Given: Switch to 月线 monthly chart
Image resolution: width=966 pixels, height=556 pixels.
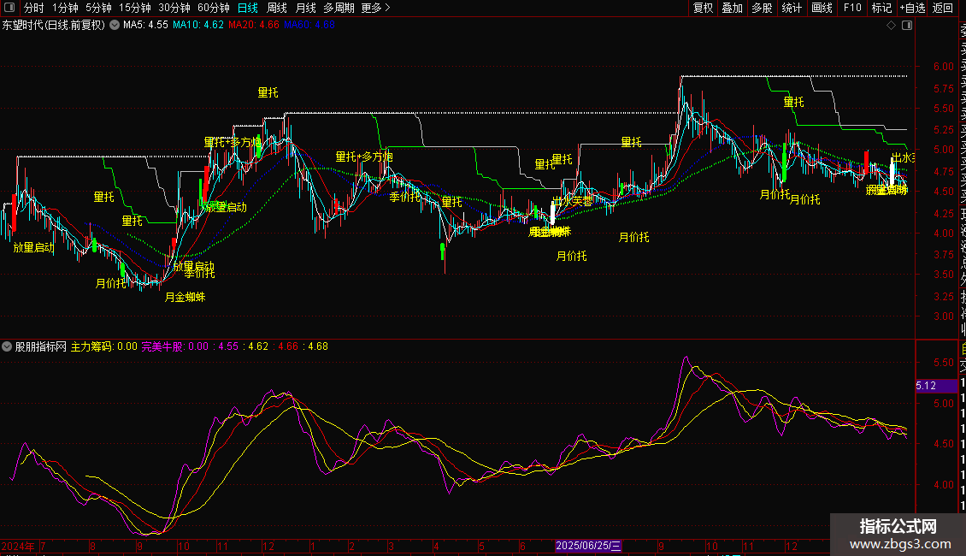Looking at the screenshot, I should 305,8.
